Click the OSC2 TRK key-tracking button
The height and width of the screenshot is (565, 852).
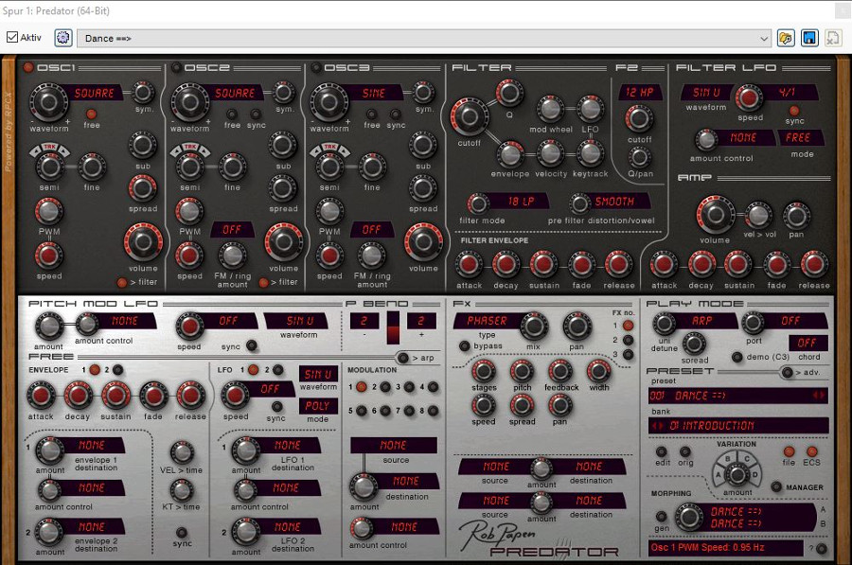(x=190, y=148)
